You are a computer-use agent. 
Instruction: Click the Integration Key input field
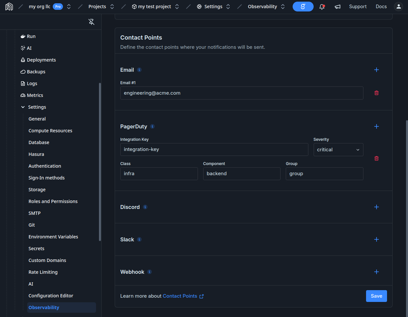click(x=214, y=149)
